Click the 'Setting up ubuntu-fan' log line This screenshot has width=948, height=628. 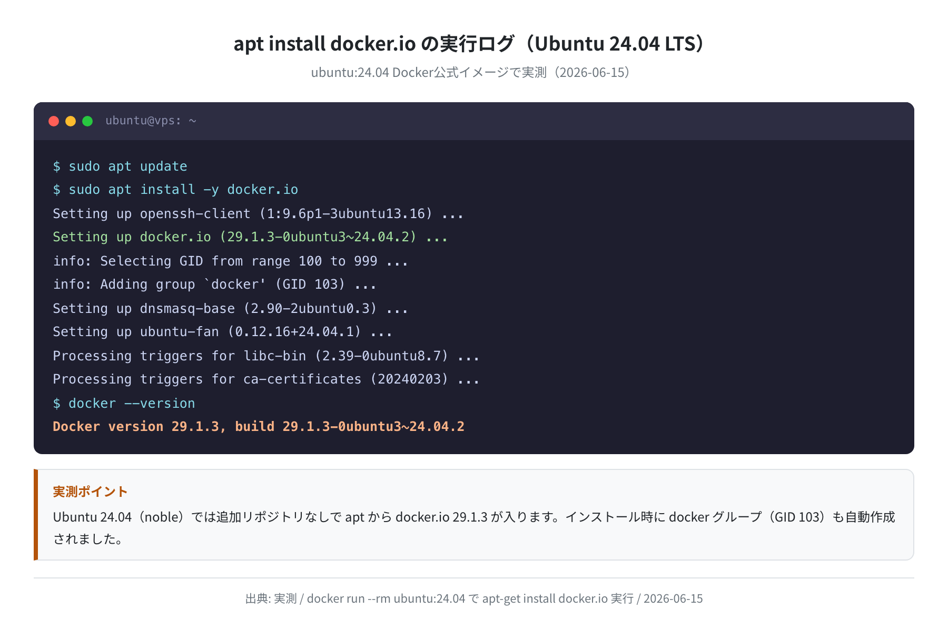coord(222,332)
